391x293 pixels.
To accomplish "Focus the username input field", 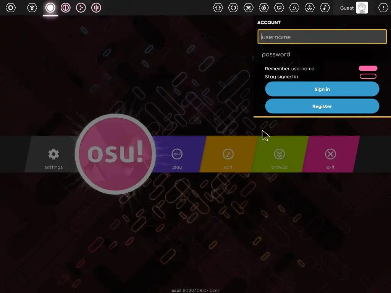I will tap(322, 37).
